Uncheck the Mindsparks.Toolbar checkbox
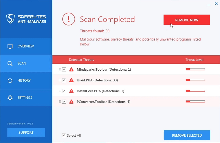 (x=64, y=69)
